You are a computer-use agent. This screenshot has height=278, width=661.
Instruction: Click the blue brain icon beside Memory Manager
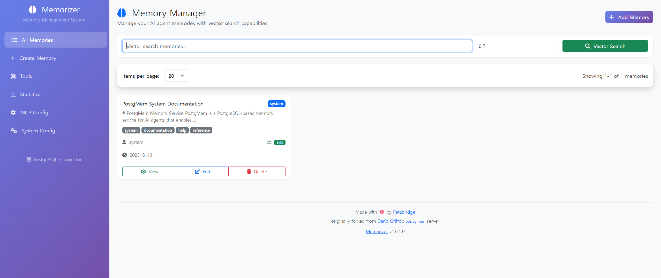click(122, 13)
